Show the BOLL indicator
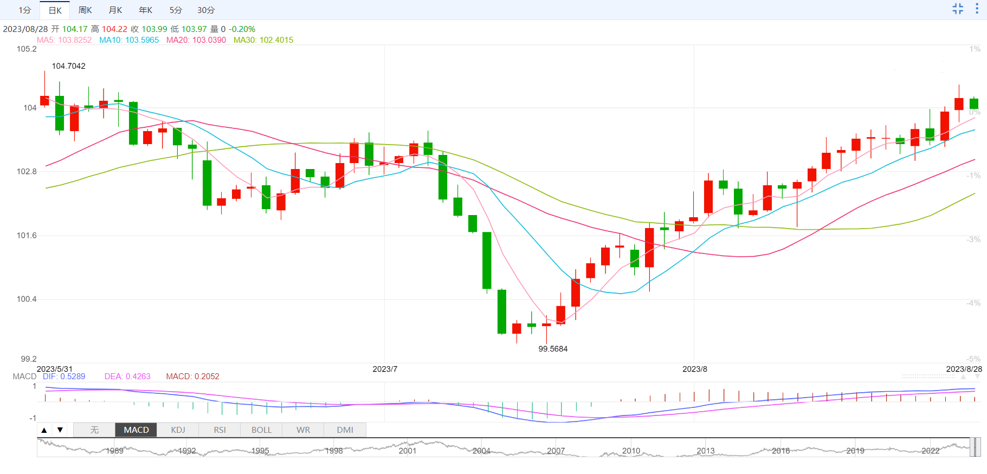 tap(261, 430)
